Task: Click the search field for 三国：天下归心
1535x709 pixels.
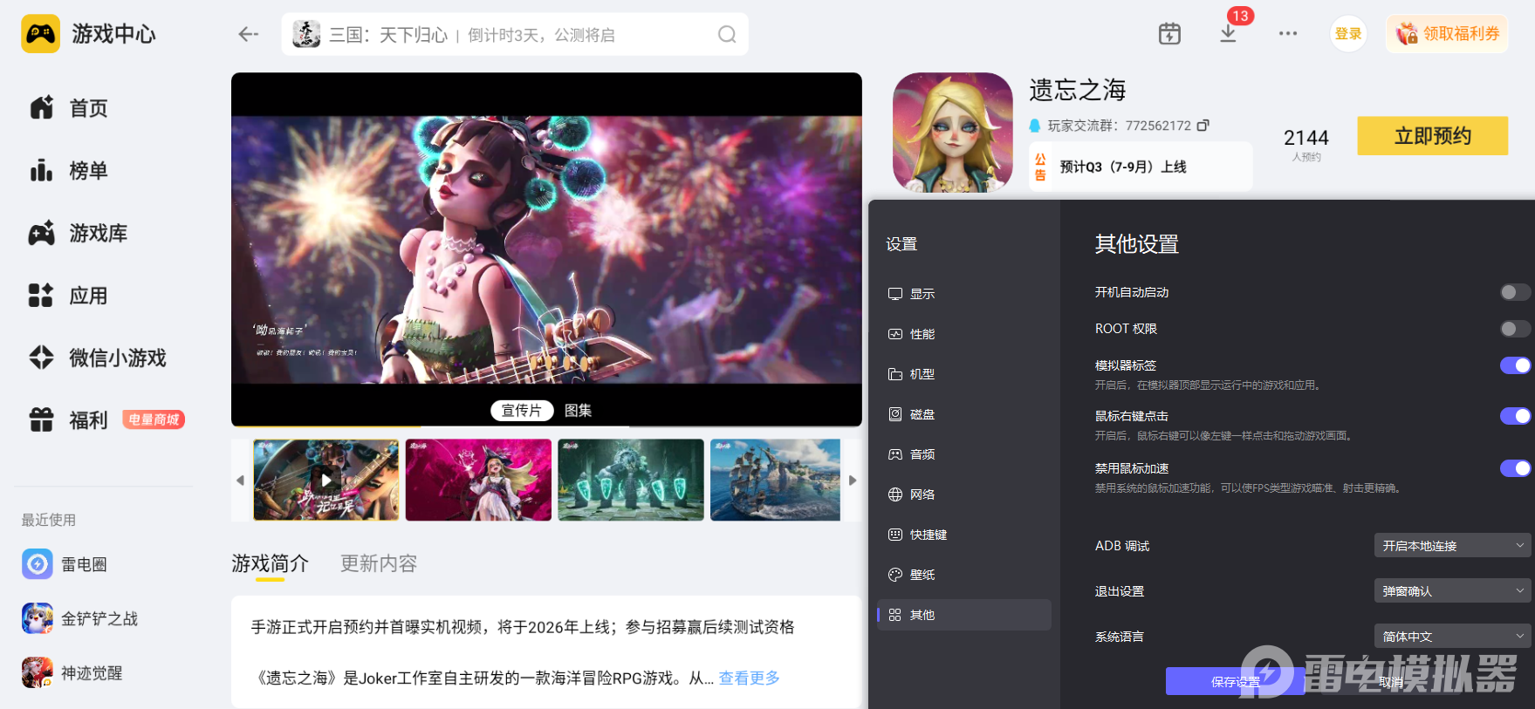Action: [x=515, y=34]
